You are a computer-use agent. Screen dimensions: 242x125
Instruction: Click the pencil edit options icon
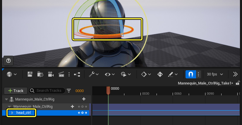coord(171,74)
